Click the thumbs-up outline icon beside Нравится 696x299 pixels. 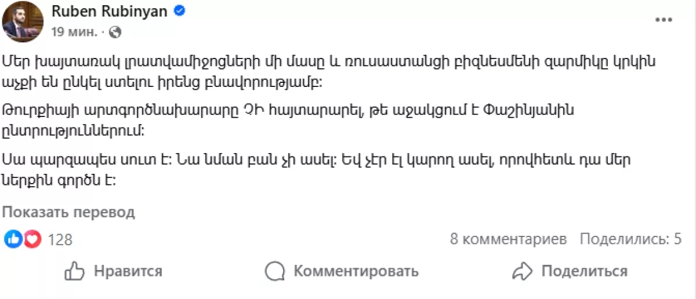(x=75, y=271)
